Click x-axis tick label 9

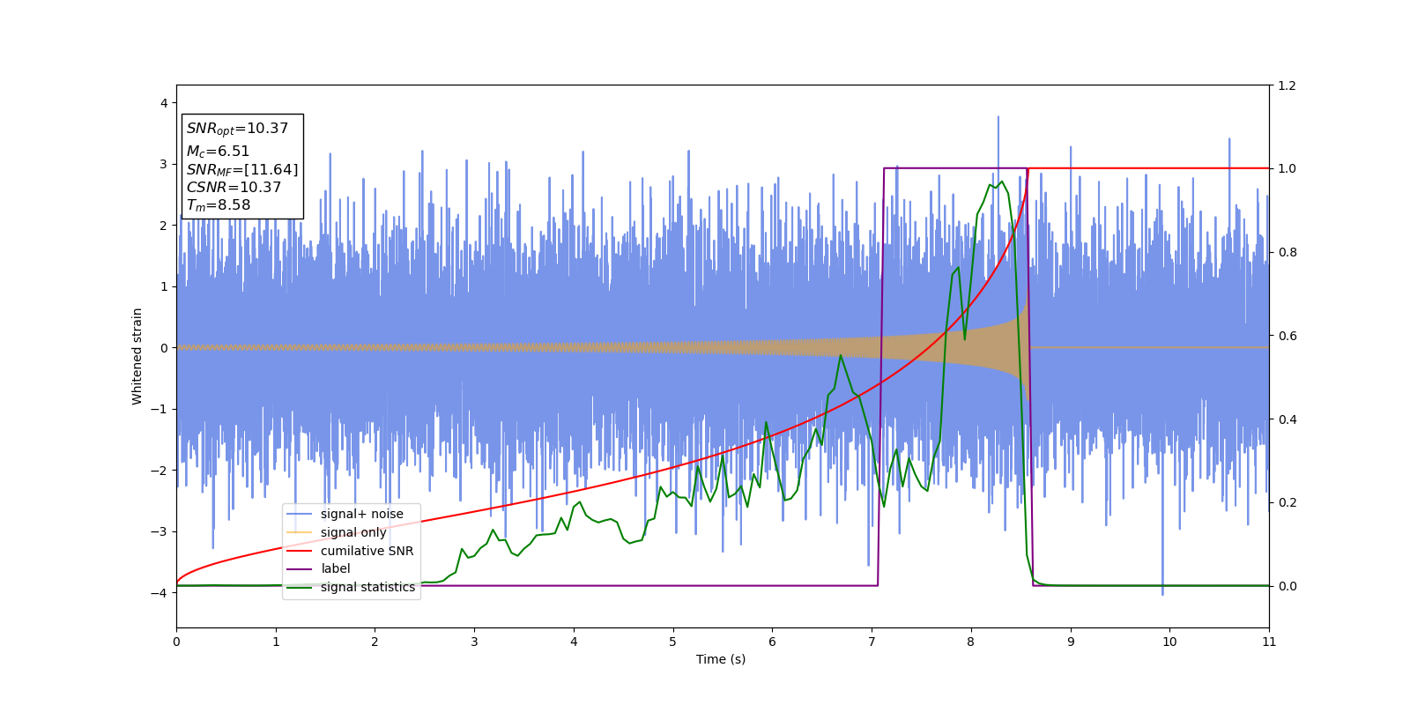click(1071, 642)
